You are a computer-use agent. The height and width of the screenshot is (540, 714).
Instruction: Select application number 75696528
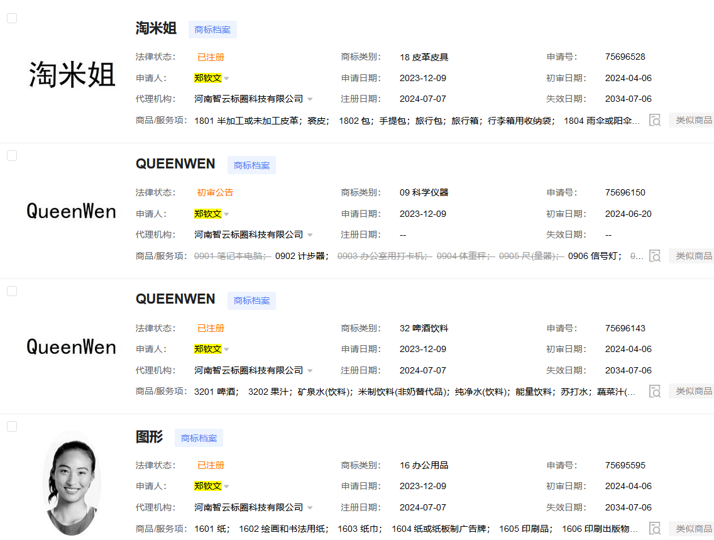[x=625, y=57]
